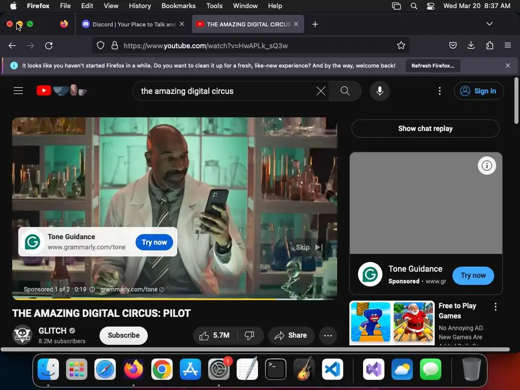Click Show chat replay
Image resolution: width=520 pixels, height=390 pixels.
425,128
